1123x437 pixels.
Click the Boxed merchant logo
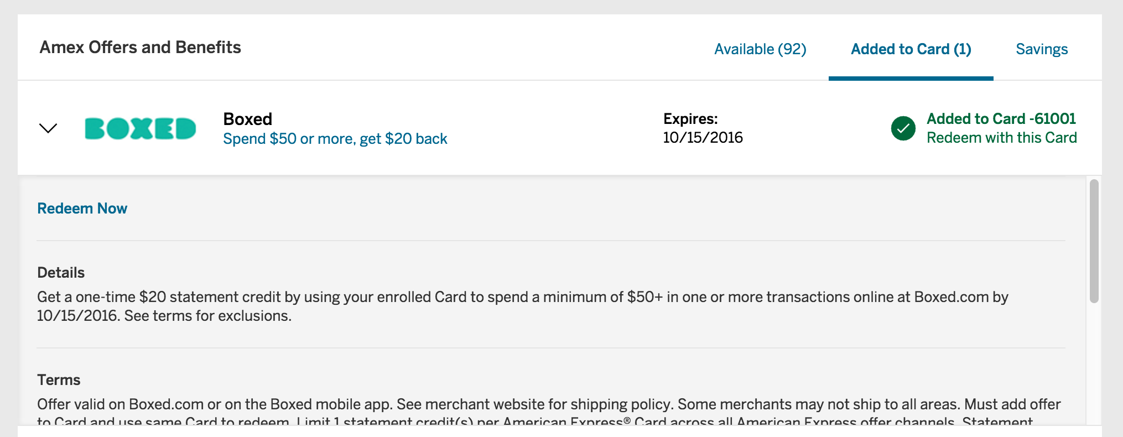tap(140, 128)
